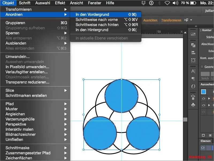The width and height of the screenshot is (214, 161).
Task: Switch to the Ebenen panel tab
Action: 205,141
